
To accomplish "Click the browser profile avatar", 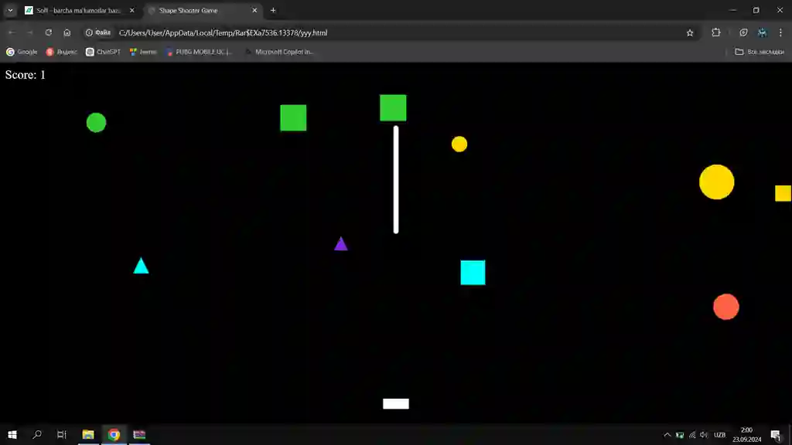I will tap(761, 32).
